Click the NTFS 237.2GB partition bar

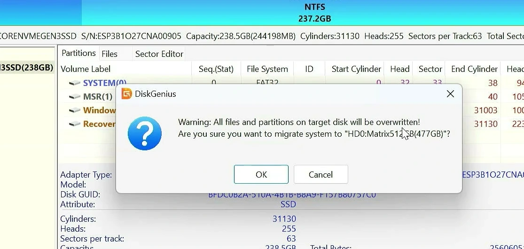tap(303, 13)
